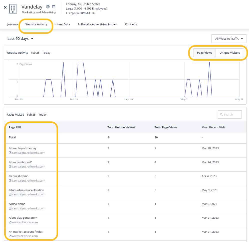The height and width of the screenshot is (242, 249).
Task: Open www.rollworks.com link under /abm-play-generator/
Action: coord(25,222)
